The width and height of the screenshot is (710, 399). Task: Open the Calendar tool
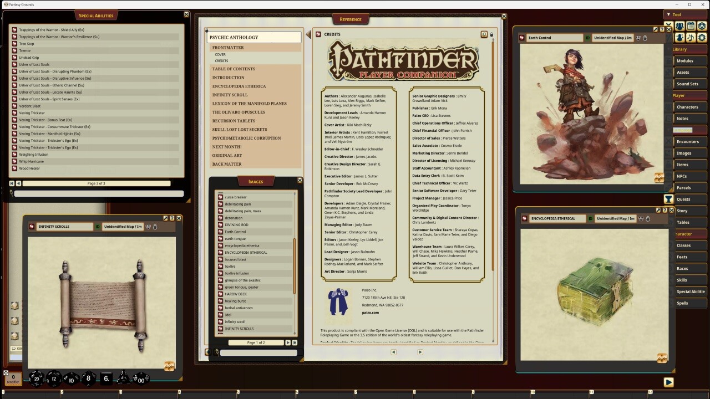click(x=691, y=26)
